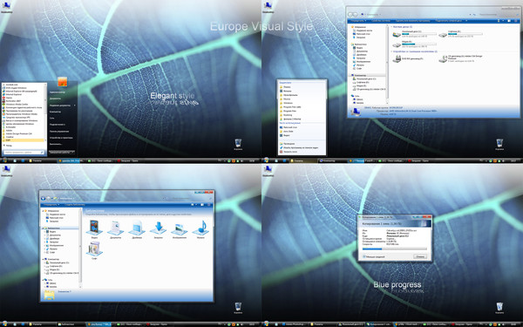
Task: Click the Start menu shutdown button
Action: (x=59, y=152)
